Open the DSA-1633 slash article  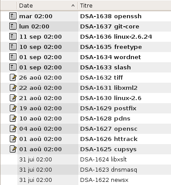pyautogui.click(x=86, y=67)
